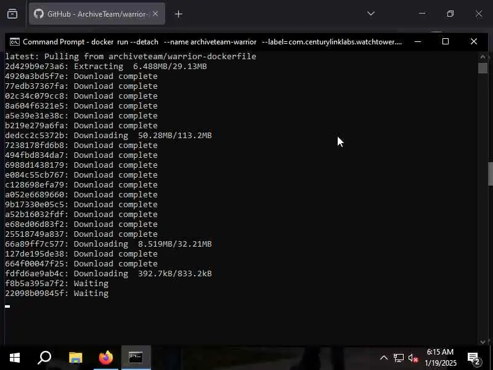
Task: Click the 7238178fd6b8 Download complete line
Action: [81, 146]
